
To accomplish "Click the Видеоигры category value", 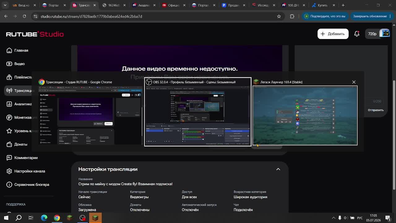I will pos(139,197).
